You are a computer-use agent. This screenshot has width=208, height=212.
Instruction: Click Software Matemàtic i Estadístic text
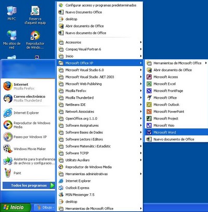pyautogui.click(x=88, y=147)
